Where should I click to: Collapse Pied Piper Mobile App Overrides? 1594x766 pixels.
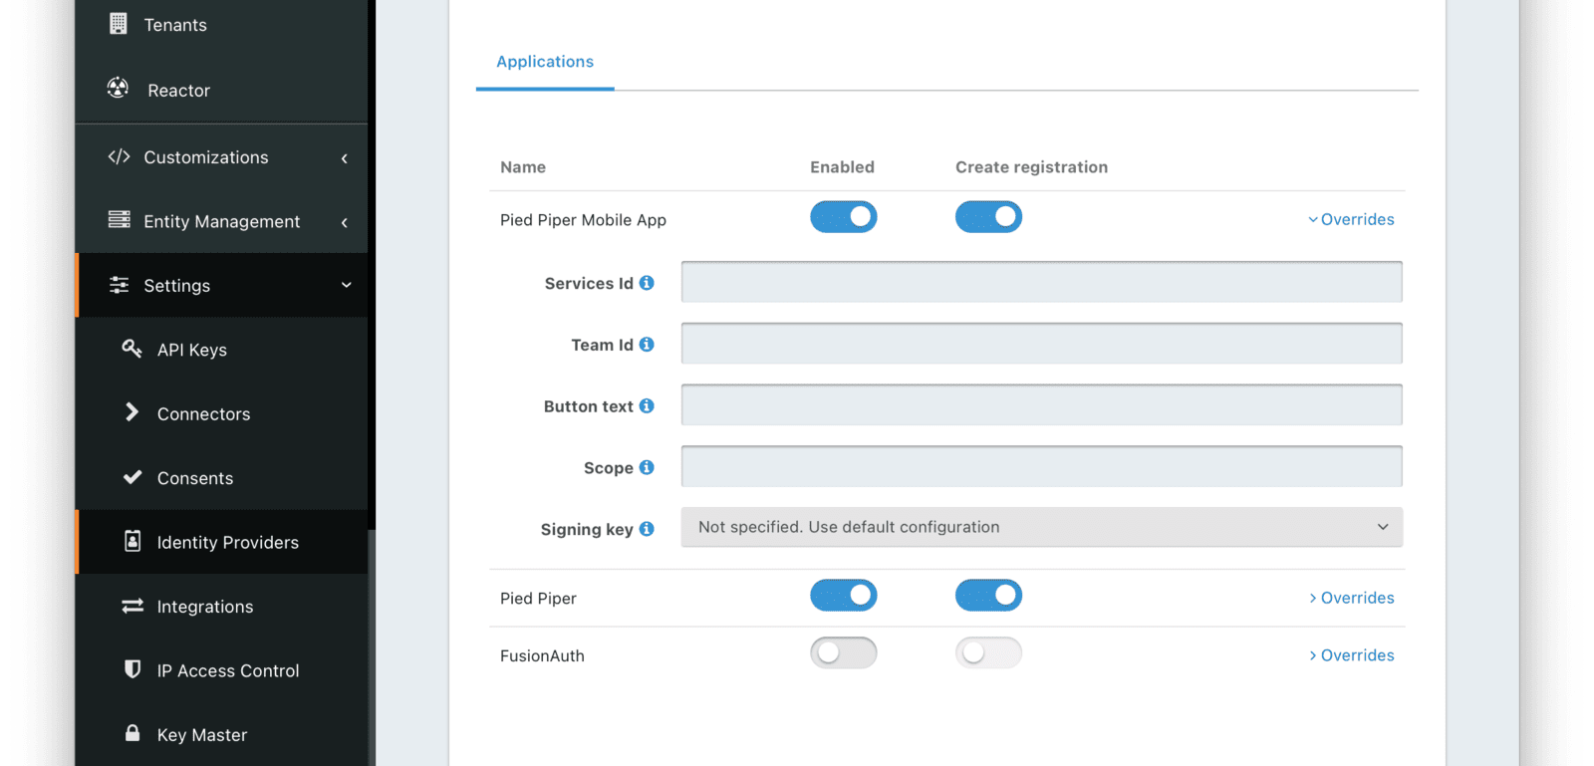click(x=1351, y=219)
